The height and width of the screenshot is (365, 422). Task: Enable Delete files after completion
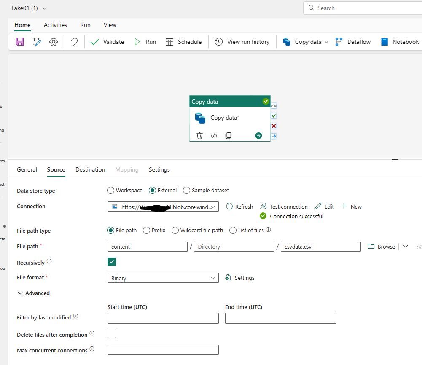112,334
